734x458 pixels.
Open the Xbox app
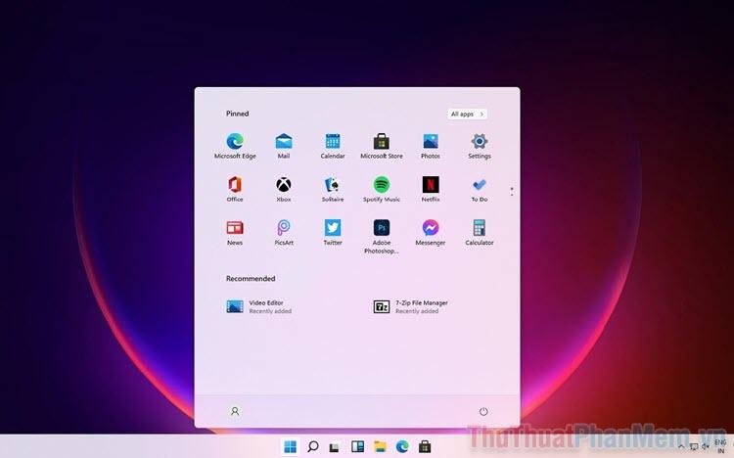[284, 189]
